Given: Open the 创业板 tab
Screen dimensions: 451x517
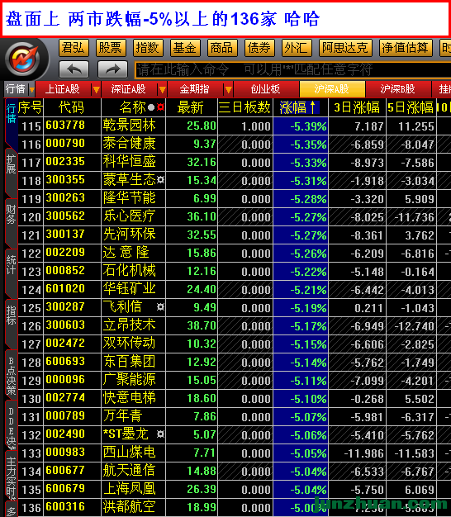Looking at the screenshot, I should (266, 89).
